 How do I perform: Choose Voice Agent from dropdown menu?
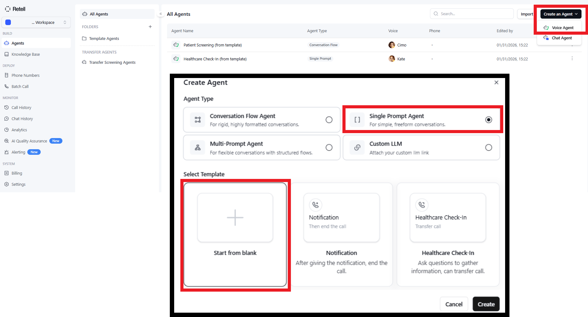click(x=559, y=28)
